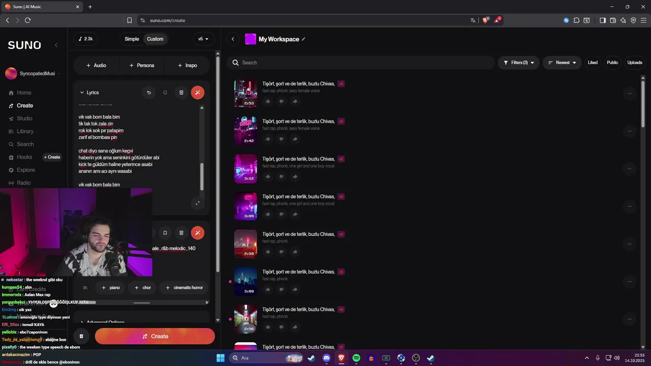Toggle the Liked filter
The width and height of the screenshot is (651, 366).
[593, 63]
